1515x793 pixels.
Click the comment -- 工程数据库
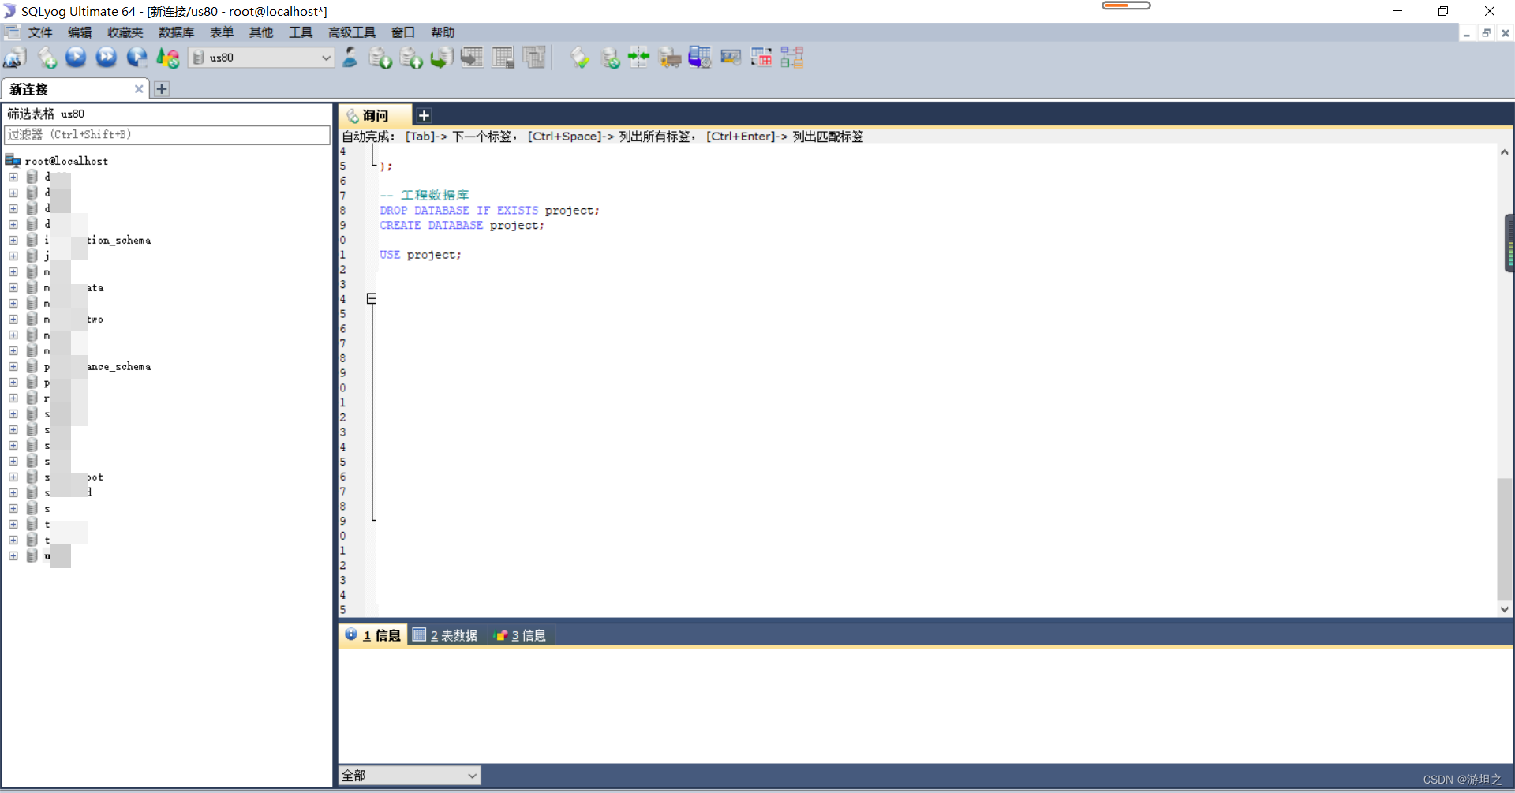point(425,195)
